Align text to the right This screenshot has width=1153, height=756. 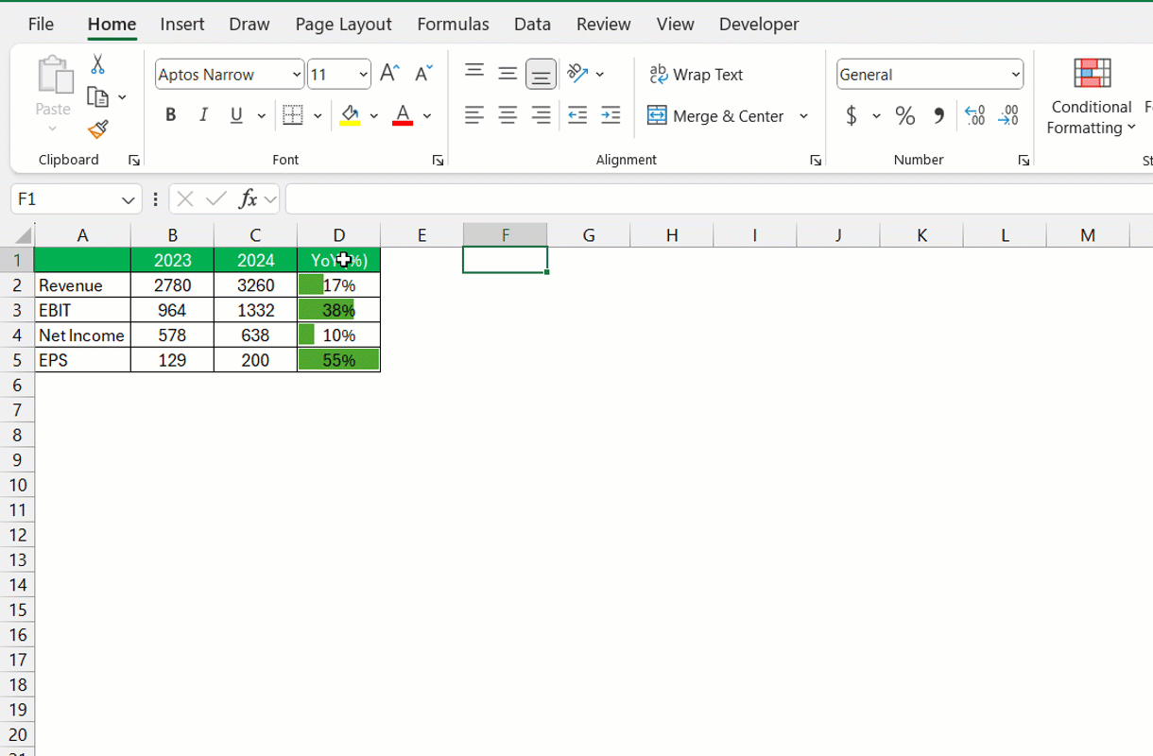541,115
